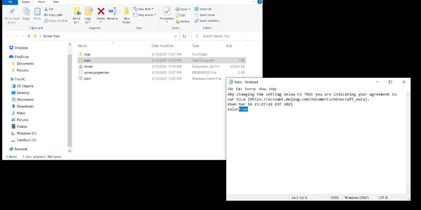Open recent locations dropdown arrow
Screen dimensions: 421x210
coord(23,36)
